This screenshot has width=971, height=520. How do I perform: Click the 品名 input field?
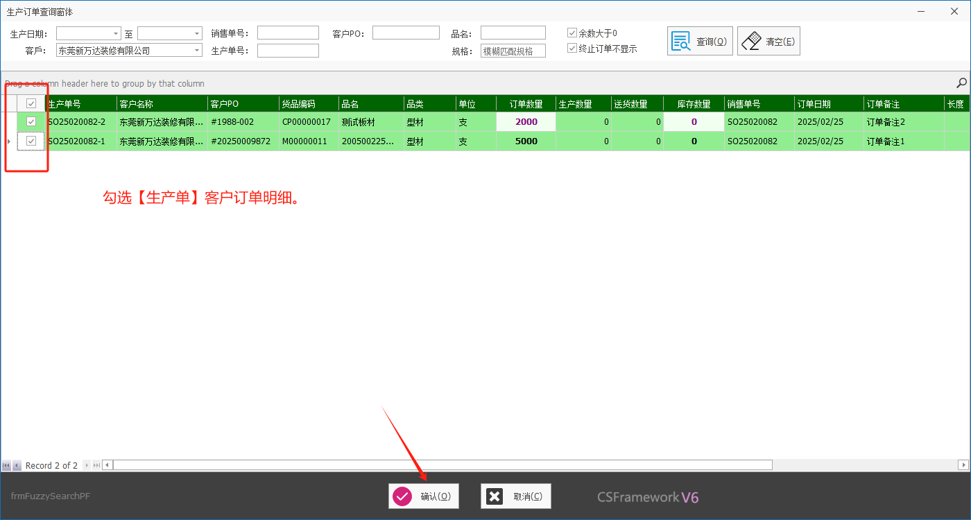pyautogui.click(x=513, y=33)
